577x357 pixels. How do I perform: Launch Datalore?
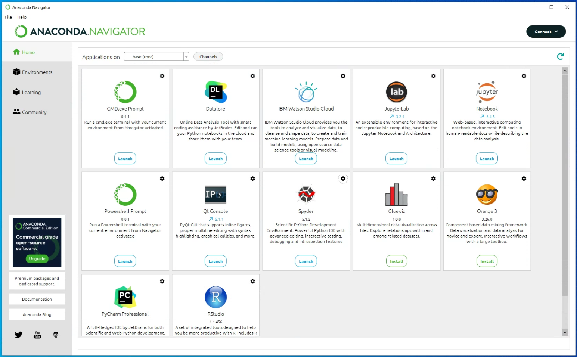tap(215, 159)
